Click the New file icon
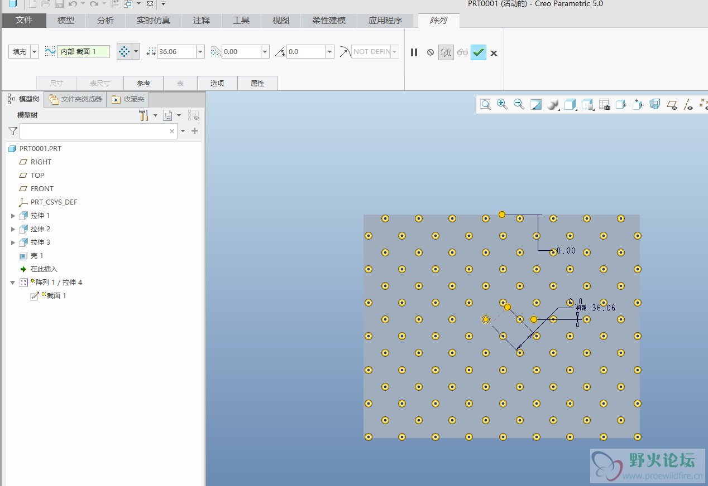 point(33,4)
